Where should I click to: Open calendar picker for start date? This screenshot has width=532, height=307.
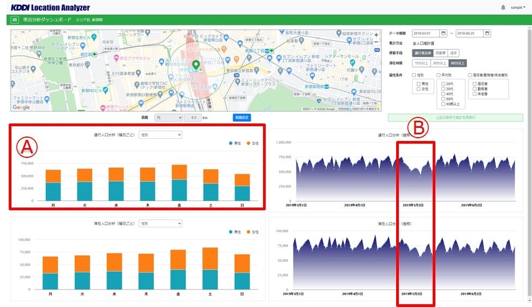(x=443, y=33)
